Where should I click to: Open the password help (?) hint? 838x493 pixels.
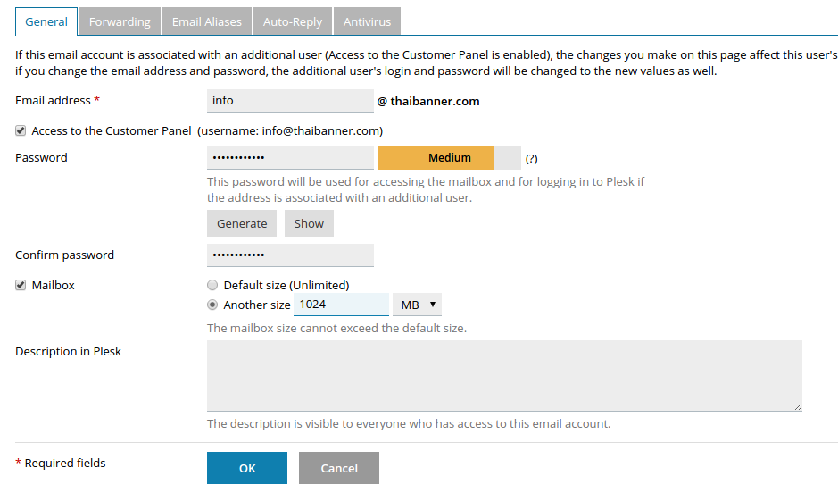(531, 159)
